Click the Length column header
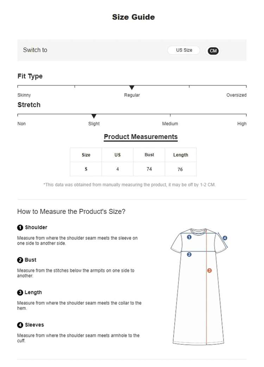Viewport: 264px width, 367px height. [181, 155]
